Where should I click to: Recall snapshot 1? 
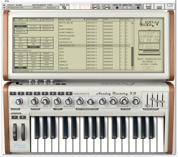point(13,94)
